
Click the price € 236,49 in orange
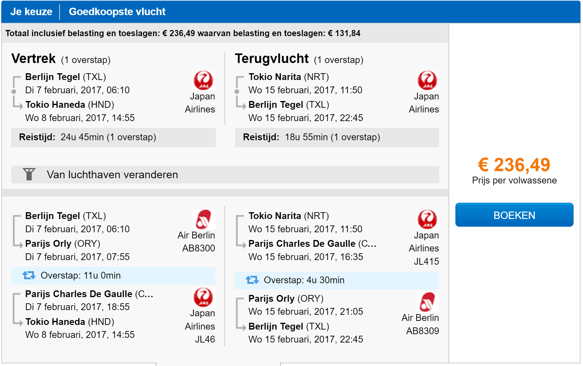(514, 165)
